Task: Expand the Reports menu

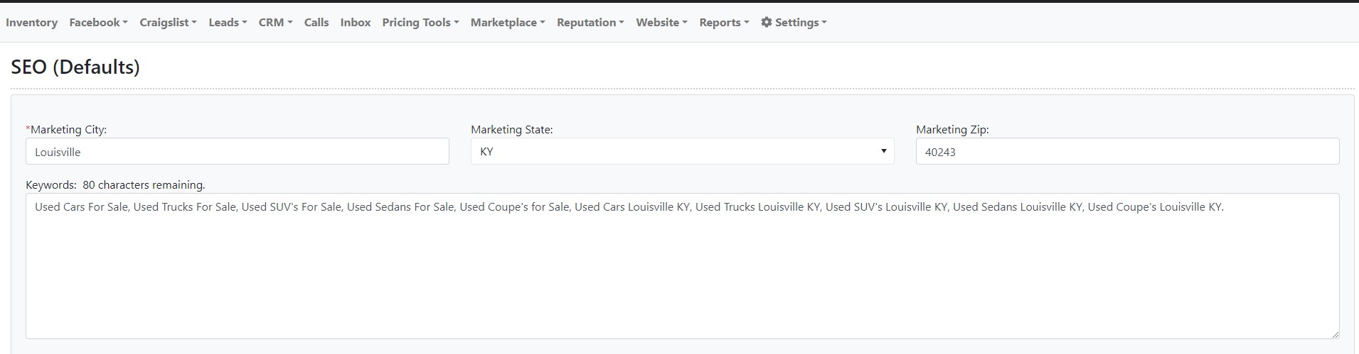Action: pos(724,22)
